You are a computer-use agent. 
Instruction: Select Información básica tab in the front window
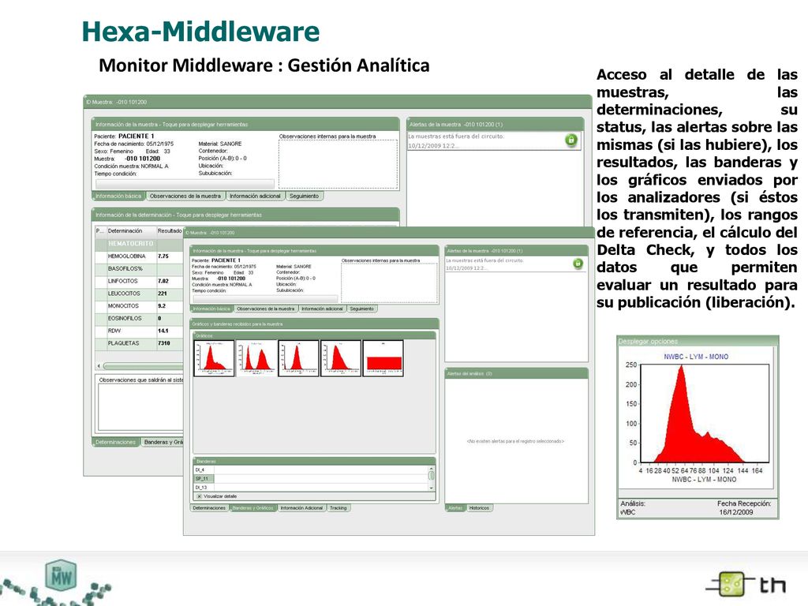tap(211, 309)
